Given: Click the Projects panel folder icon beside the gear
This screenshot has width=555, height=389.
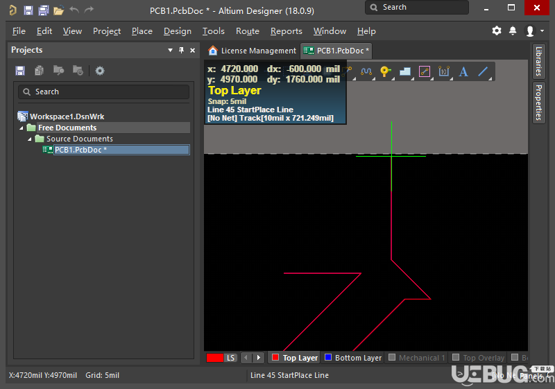Looking at the screenshot, I should (78, 70).
